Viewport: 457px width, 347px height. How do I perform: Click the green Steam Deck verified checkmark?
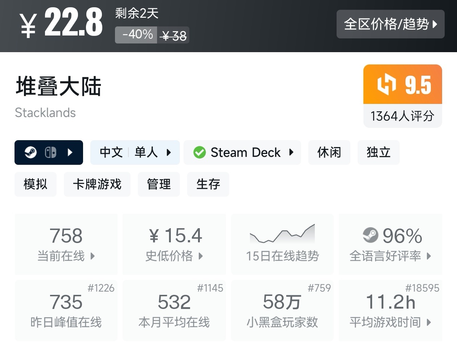199,152
